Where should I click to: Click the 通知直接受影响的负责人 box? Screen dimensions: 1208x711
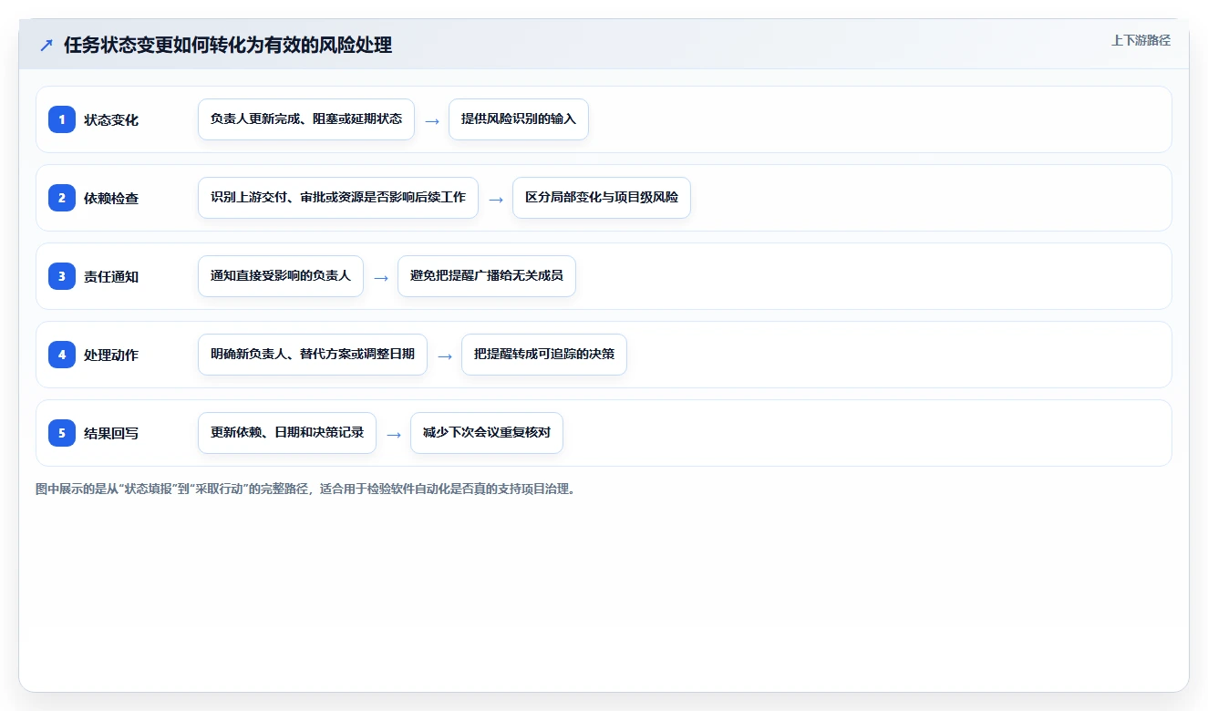coord(281,276)
